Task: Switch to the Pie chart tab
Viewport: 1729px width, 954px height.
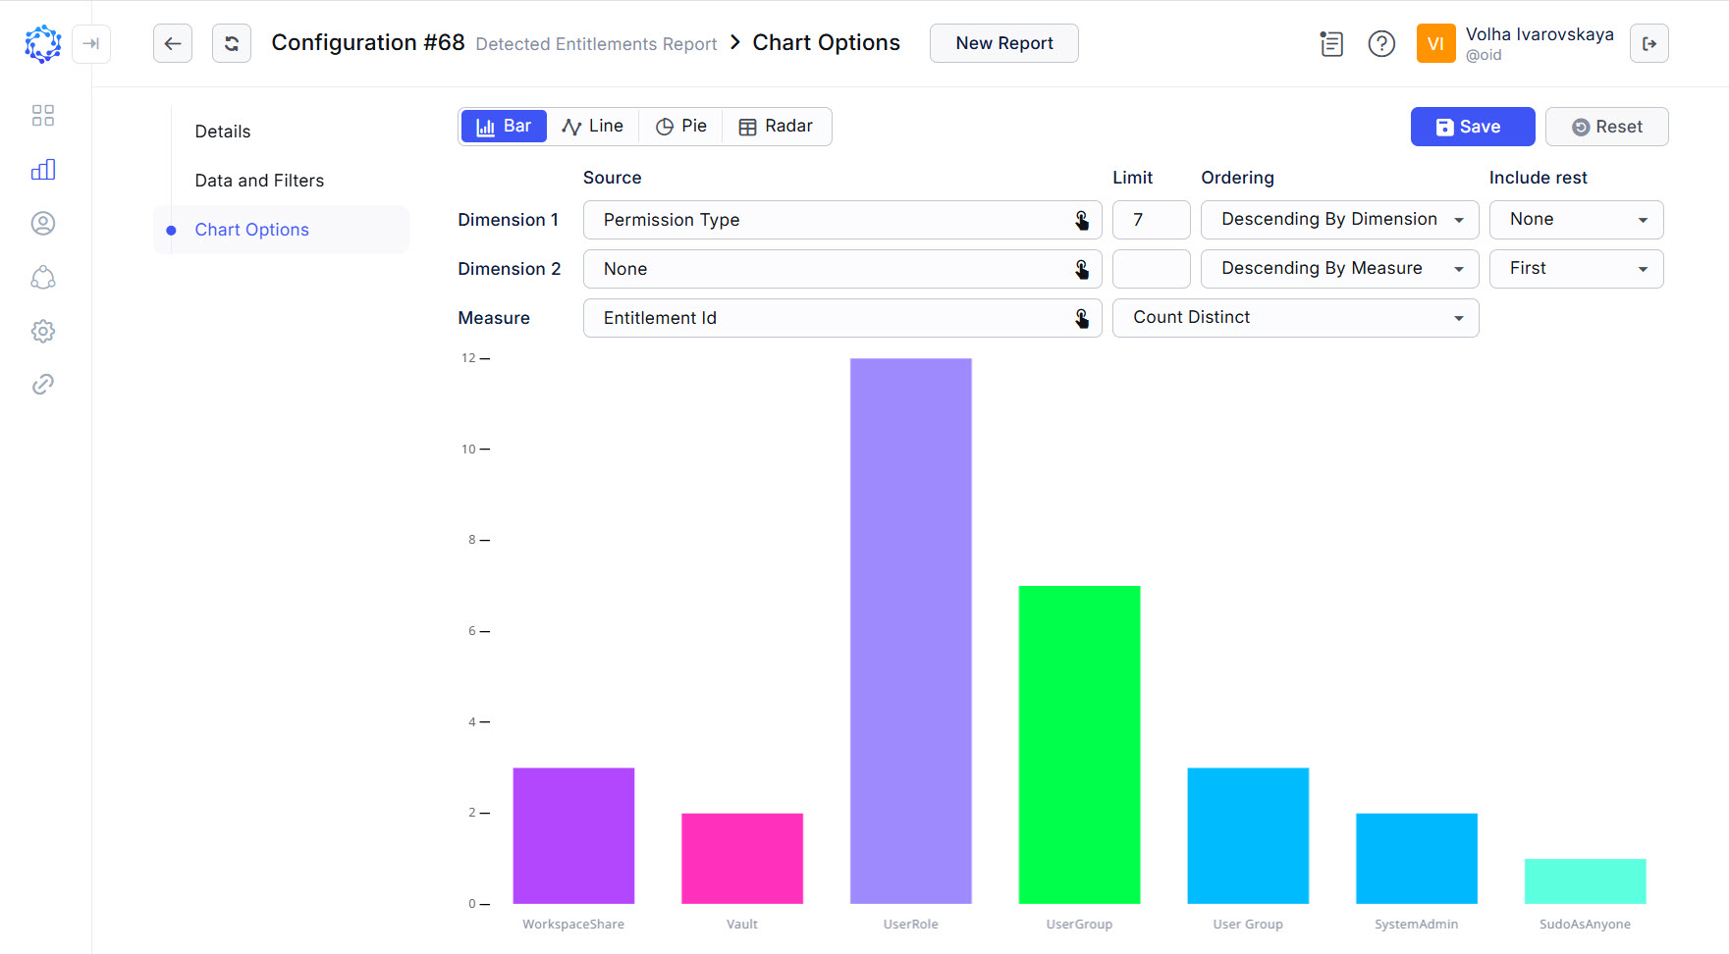Action: coord(680,126)
